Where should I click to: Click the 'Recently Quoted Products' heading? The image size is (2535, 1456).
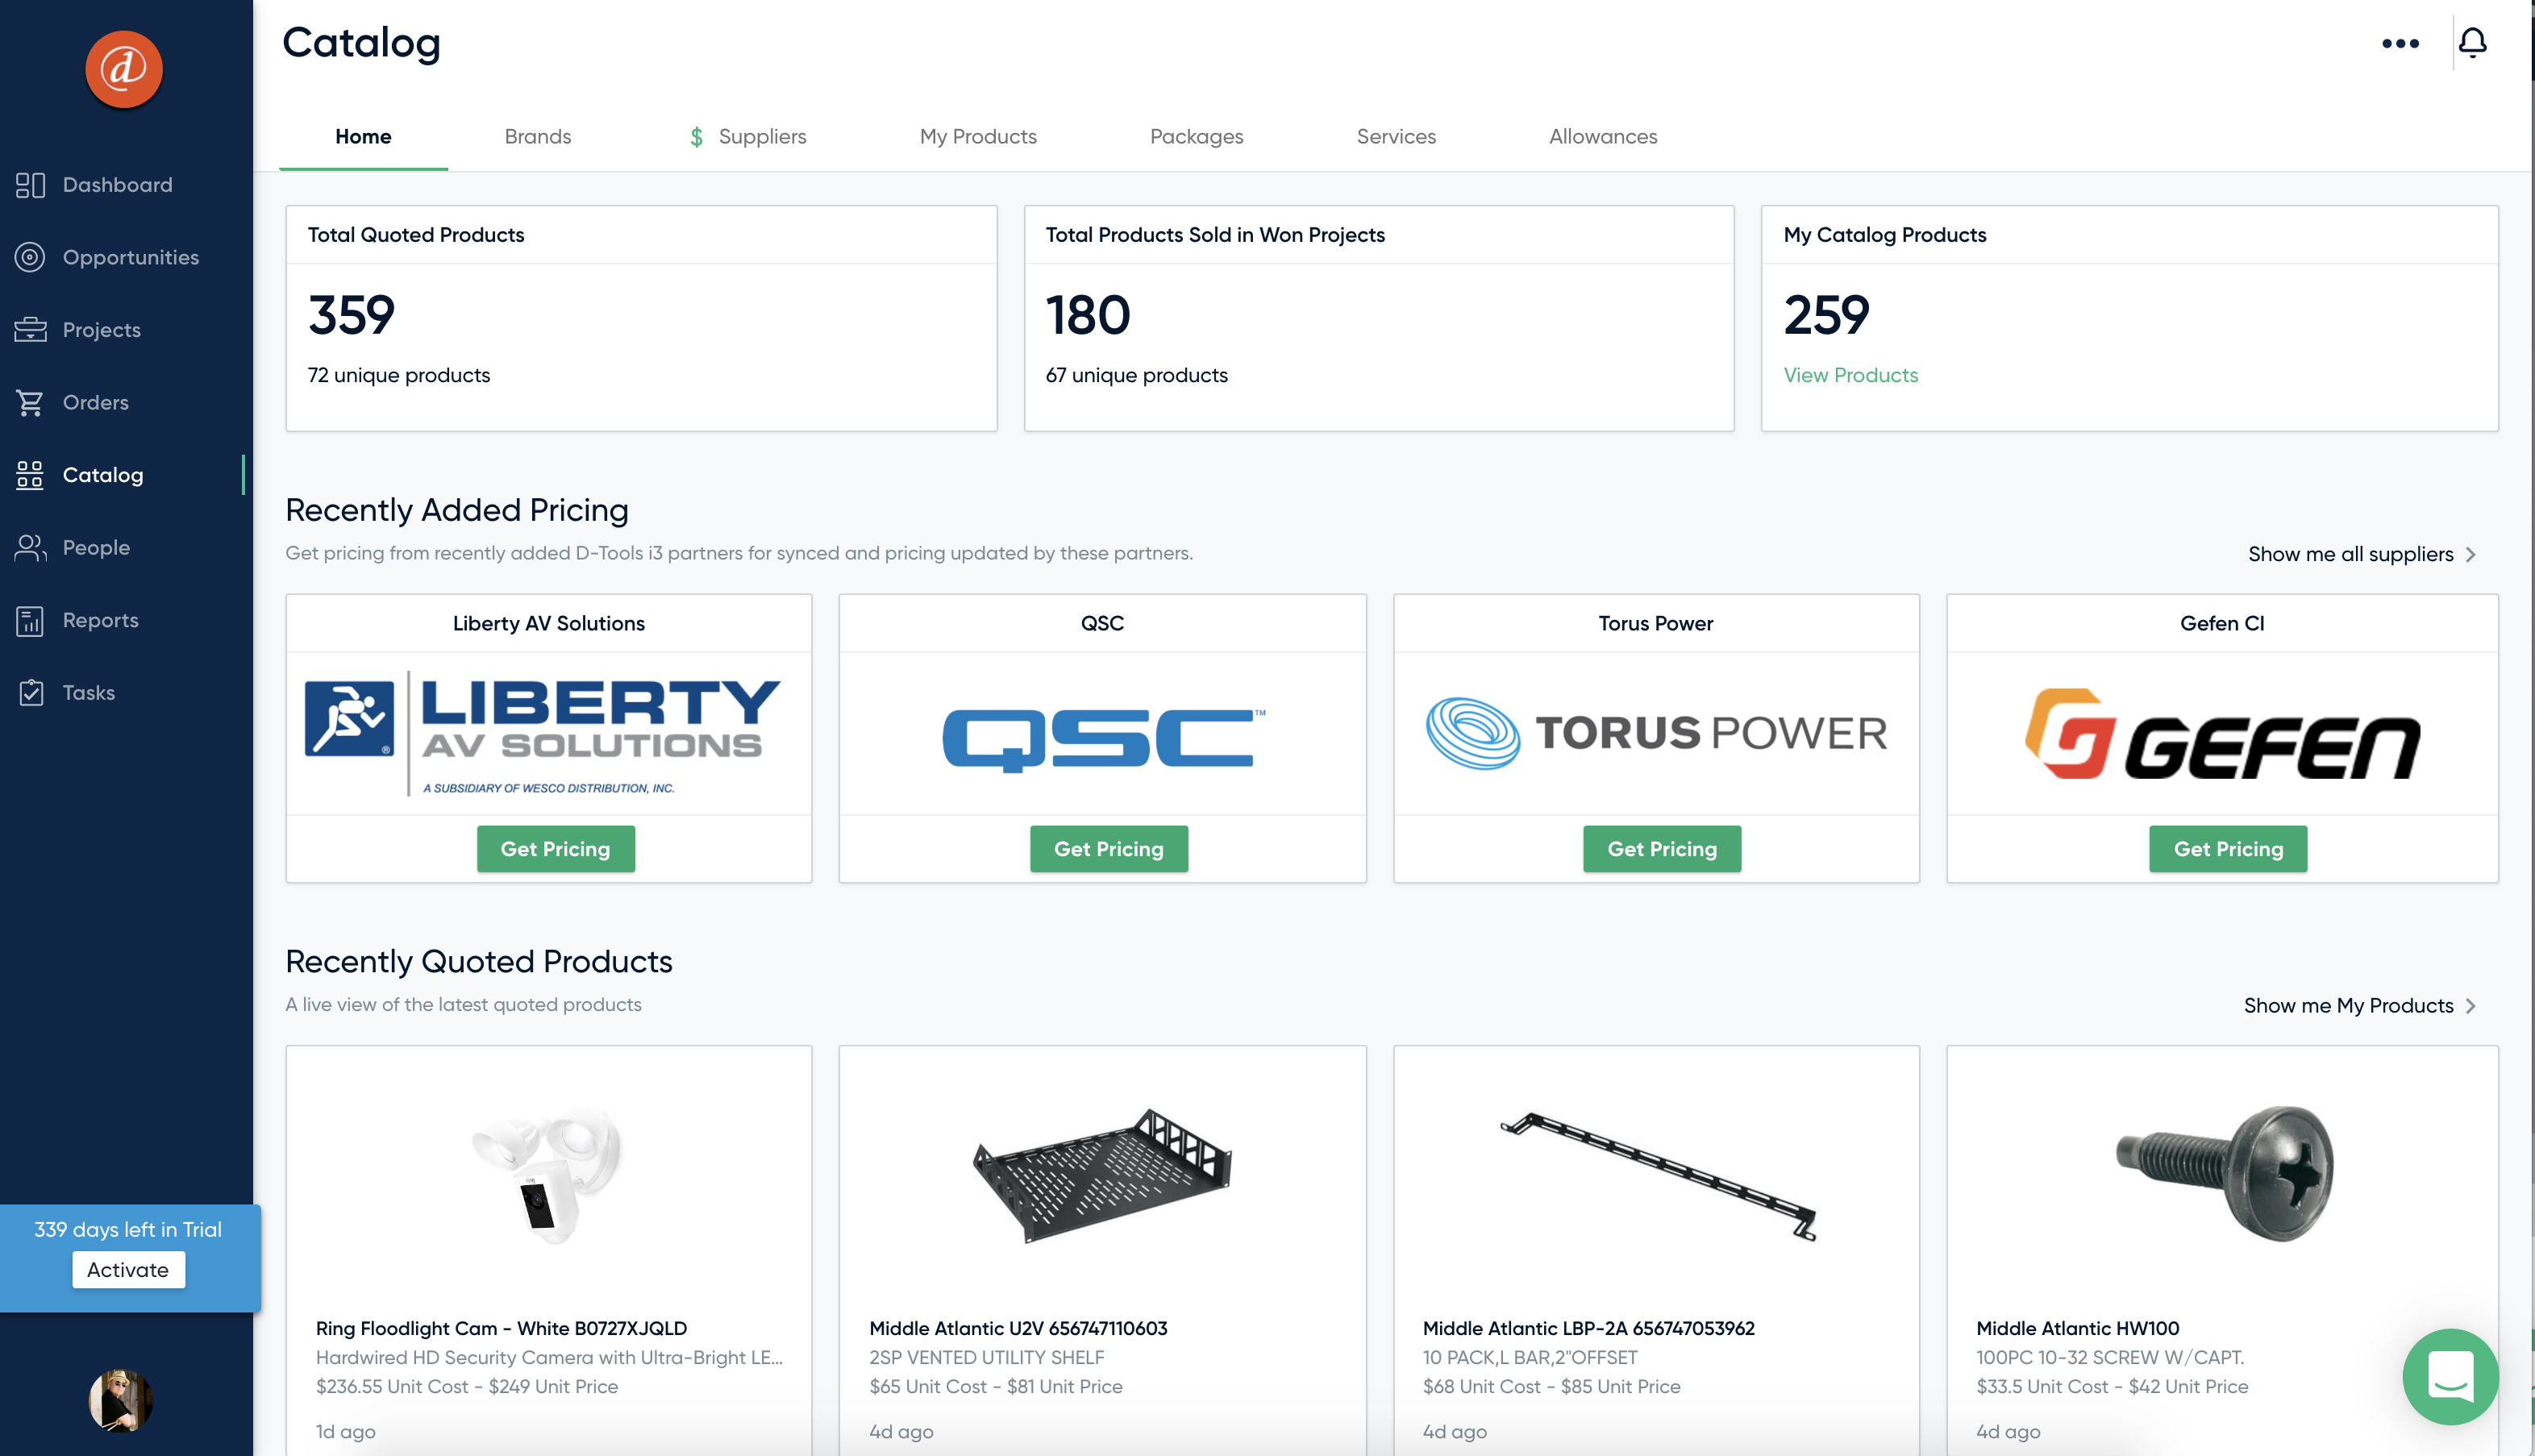coord(479,961)
